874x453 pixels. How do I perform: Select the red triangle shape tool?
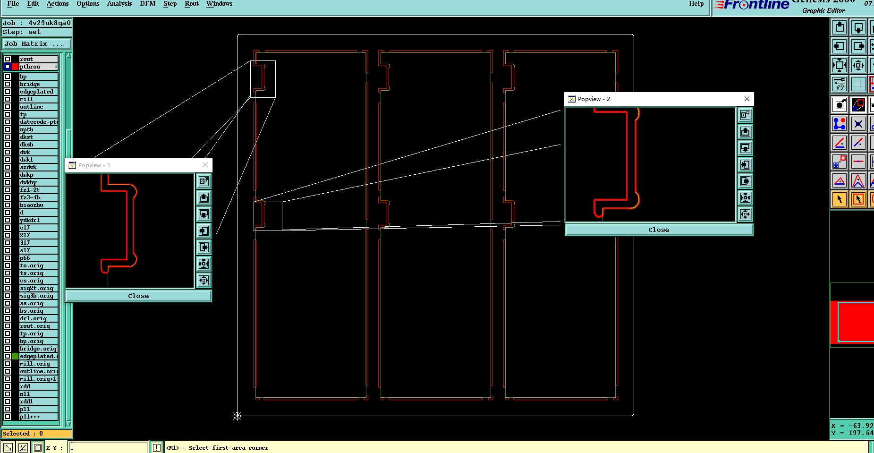840,180
